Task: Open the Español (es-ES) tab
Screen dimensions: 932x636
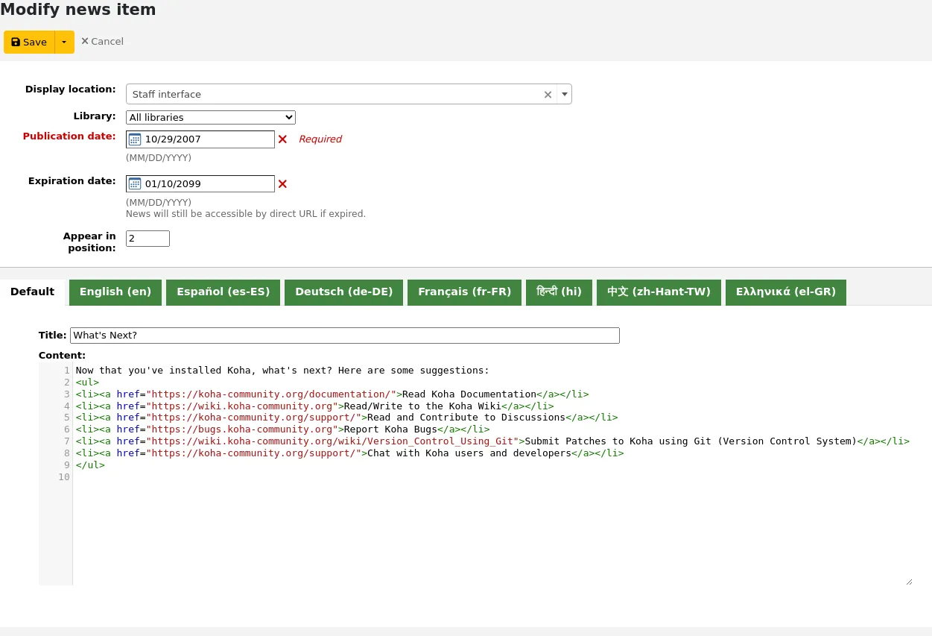Action: click(x=223, y=292)
